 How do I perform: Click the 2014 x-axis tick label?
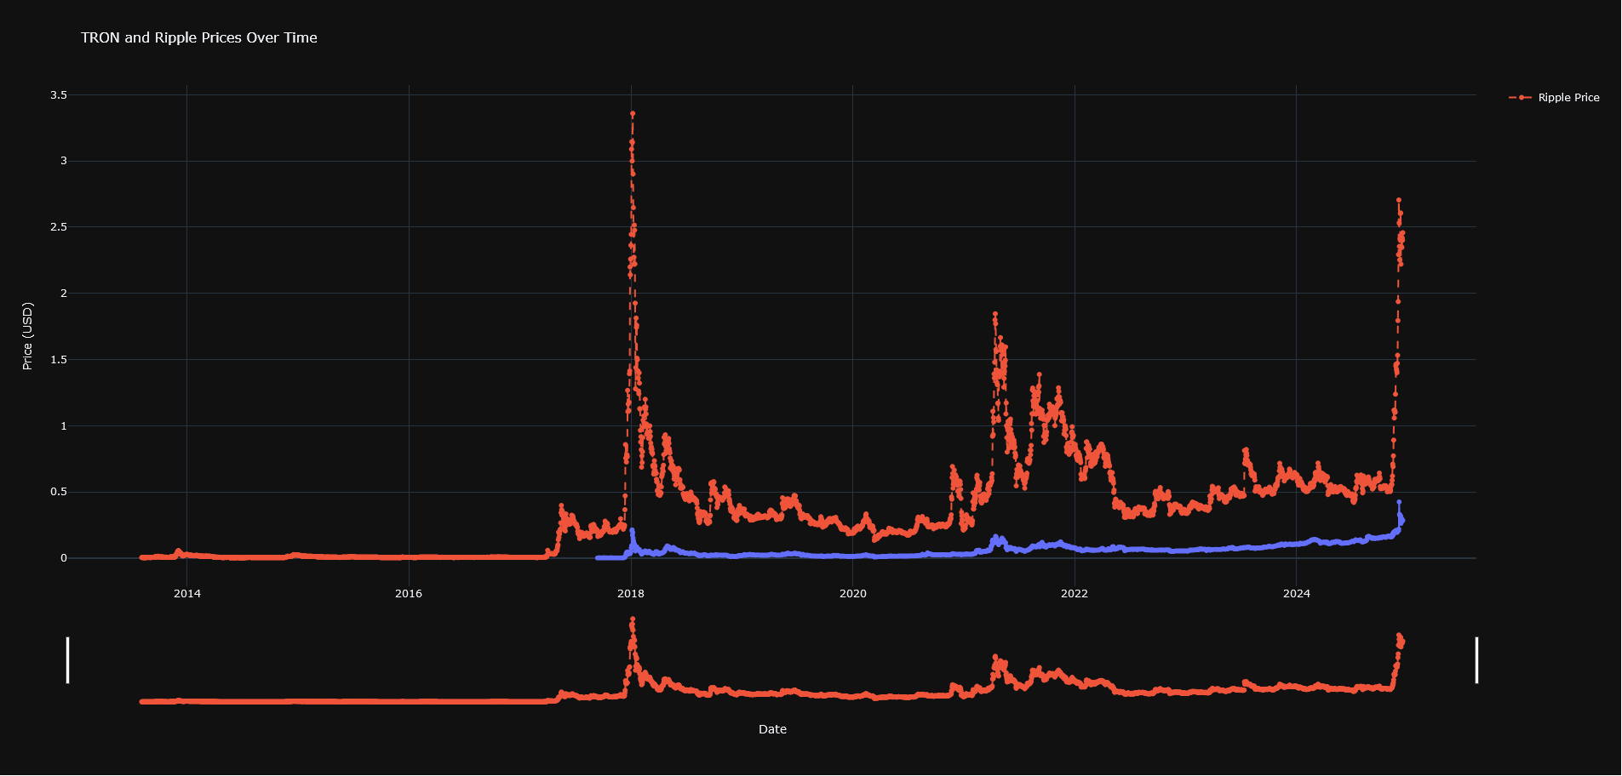coord(187,593)
